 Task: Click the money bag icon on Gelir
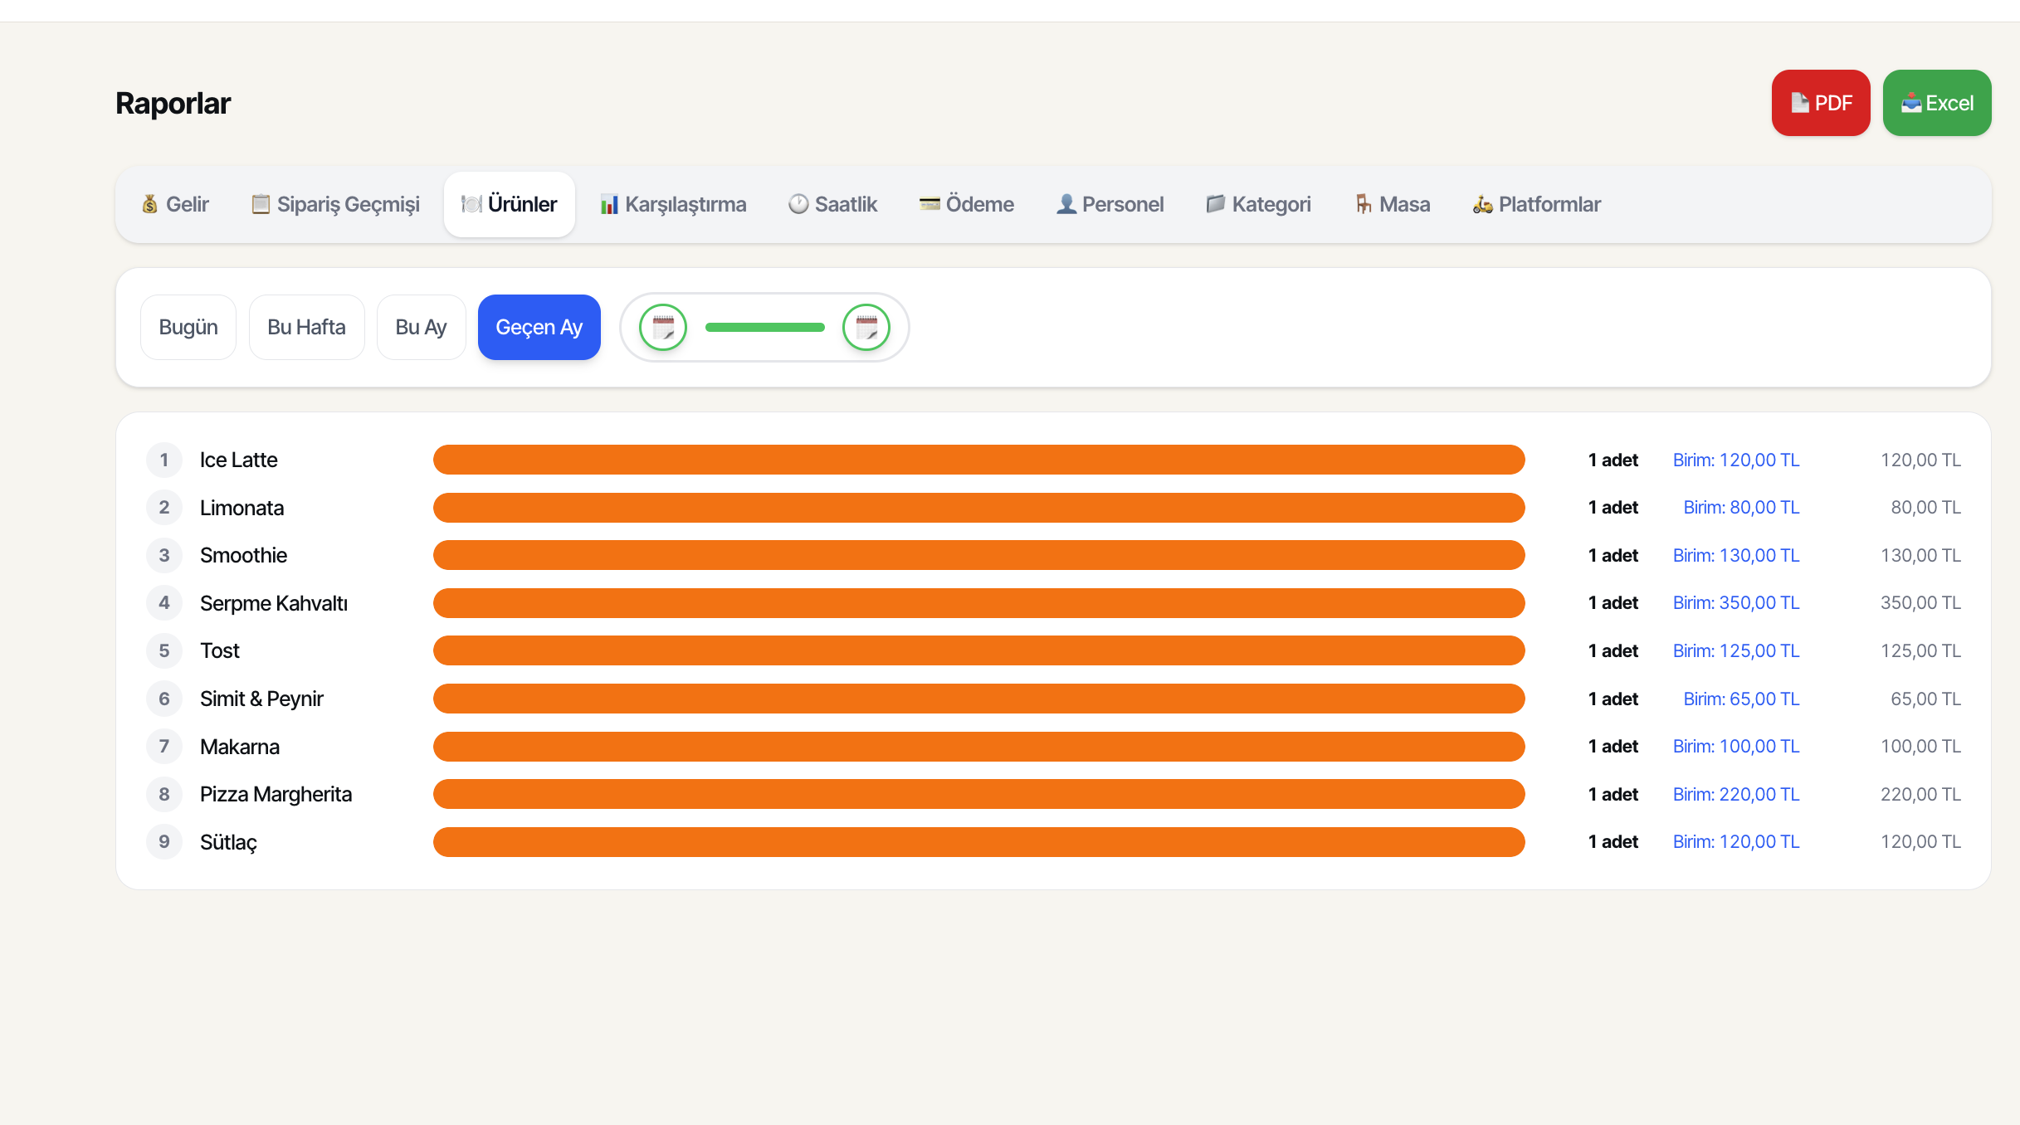(150, 204)
